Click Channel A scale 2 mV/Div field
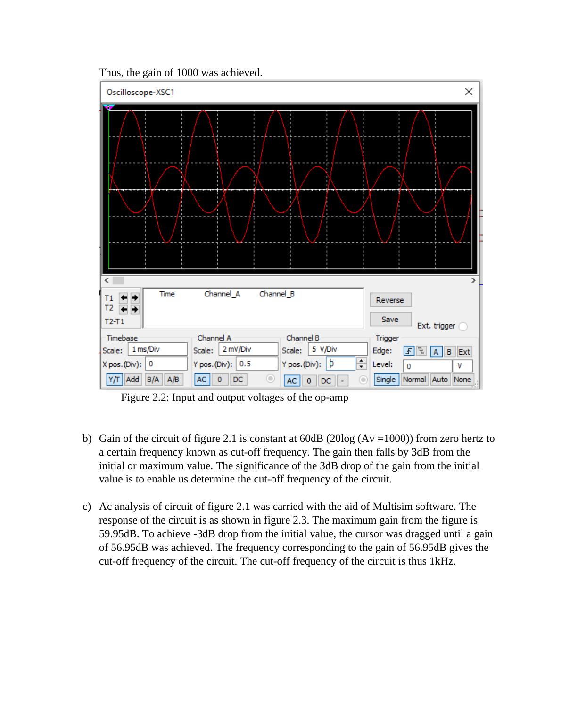561x727 pixels. (248, 349)
